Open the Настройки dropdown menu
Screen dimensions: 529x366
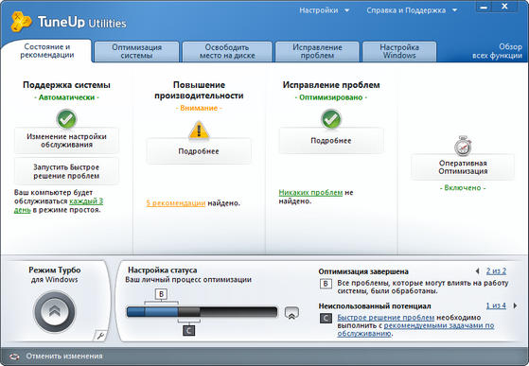click(x=324, y=10)
